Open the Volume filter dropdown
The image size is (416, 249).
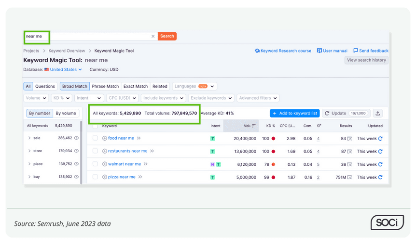(x=36, y=98)
